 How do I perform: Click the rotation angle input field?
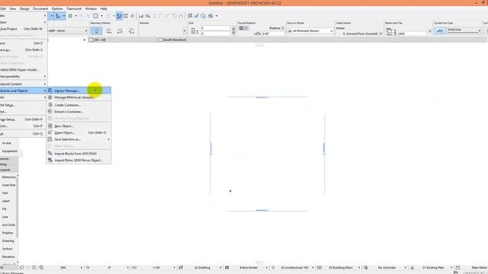click(273, 33)
